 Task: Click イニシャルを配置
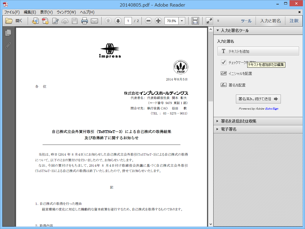[240, 73]
